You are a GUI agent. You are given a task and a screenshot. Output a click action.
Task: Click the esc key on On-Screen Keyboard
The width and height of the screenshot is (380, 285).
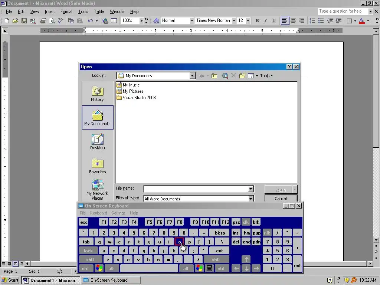(84, 222)
